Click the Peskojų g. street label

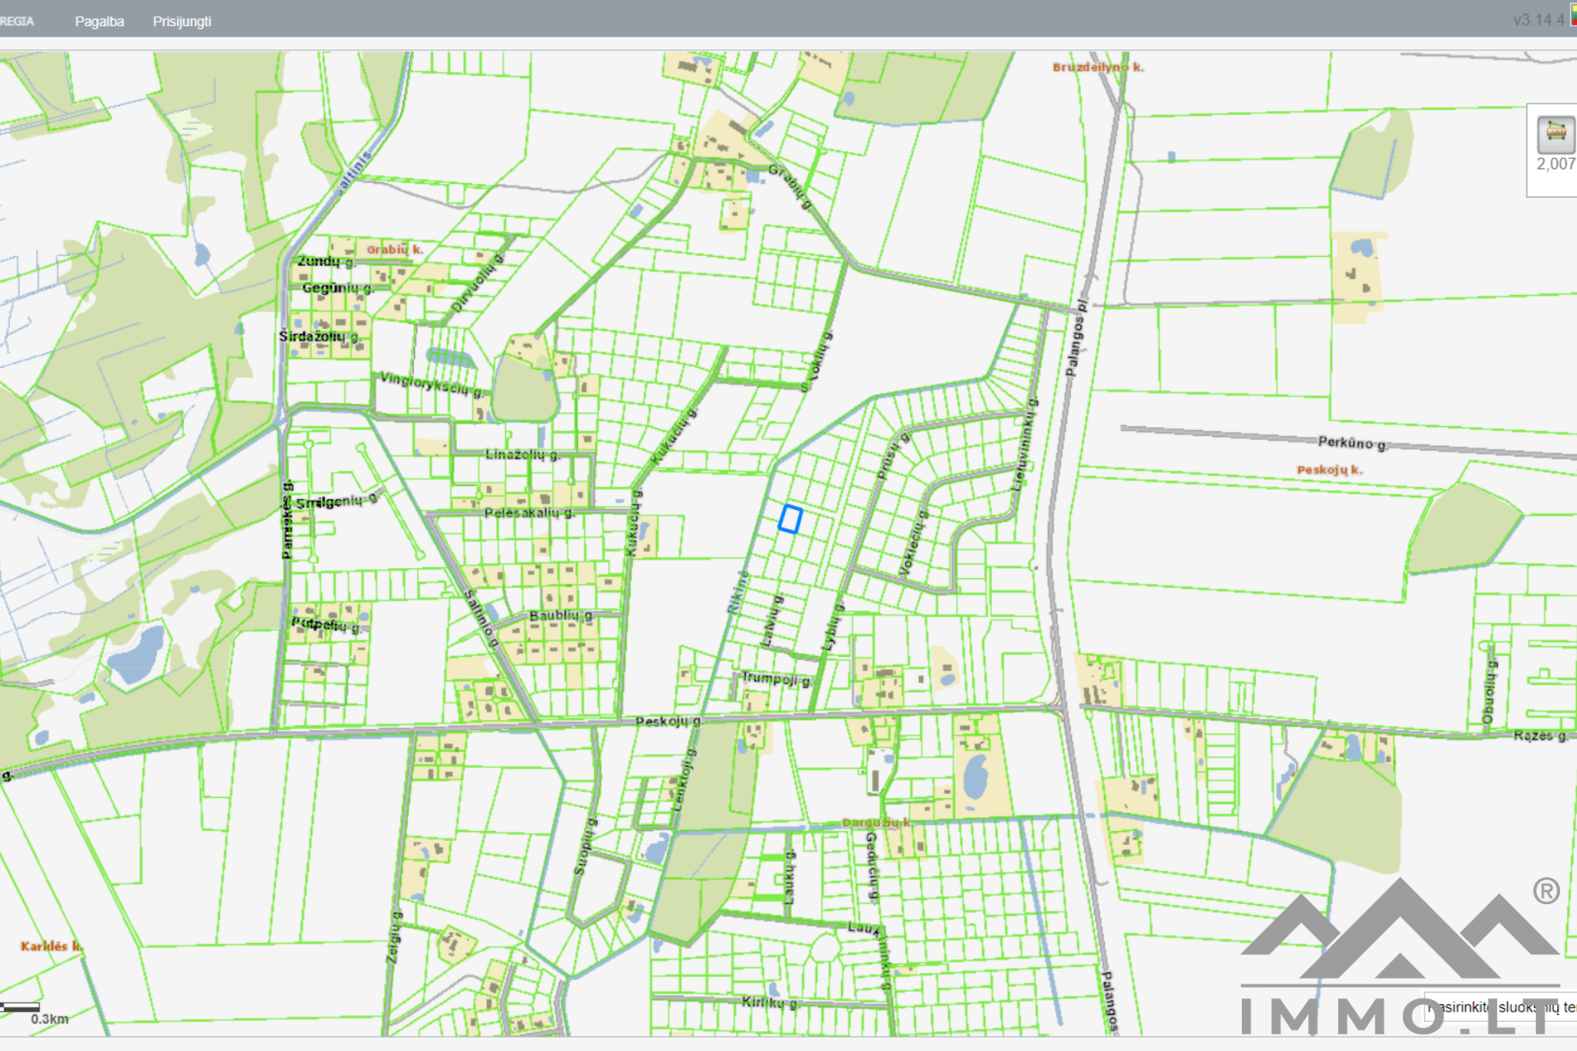(669, 722)
